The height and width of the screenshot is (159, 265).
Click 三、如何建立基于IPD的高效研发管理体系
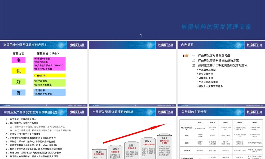(220, 65)
